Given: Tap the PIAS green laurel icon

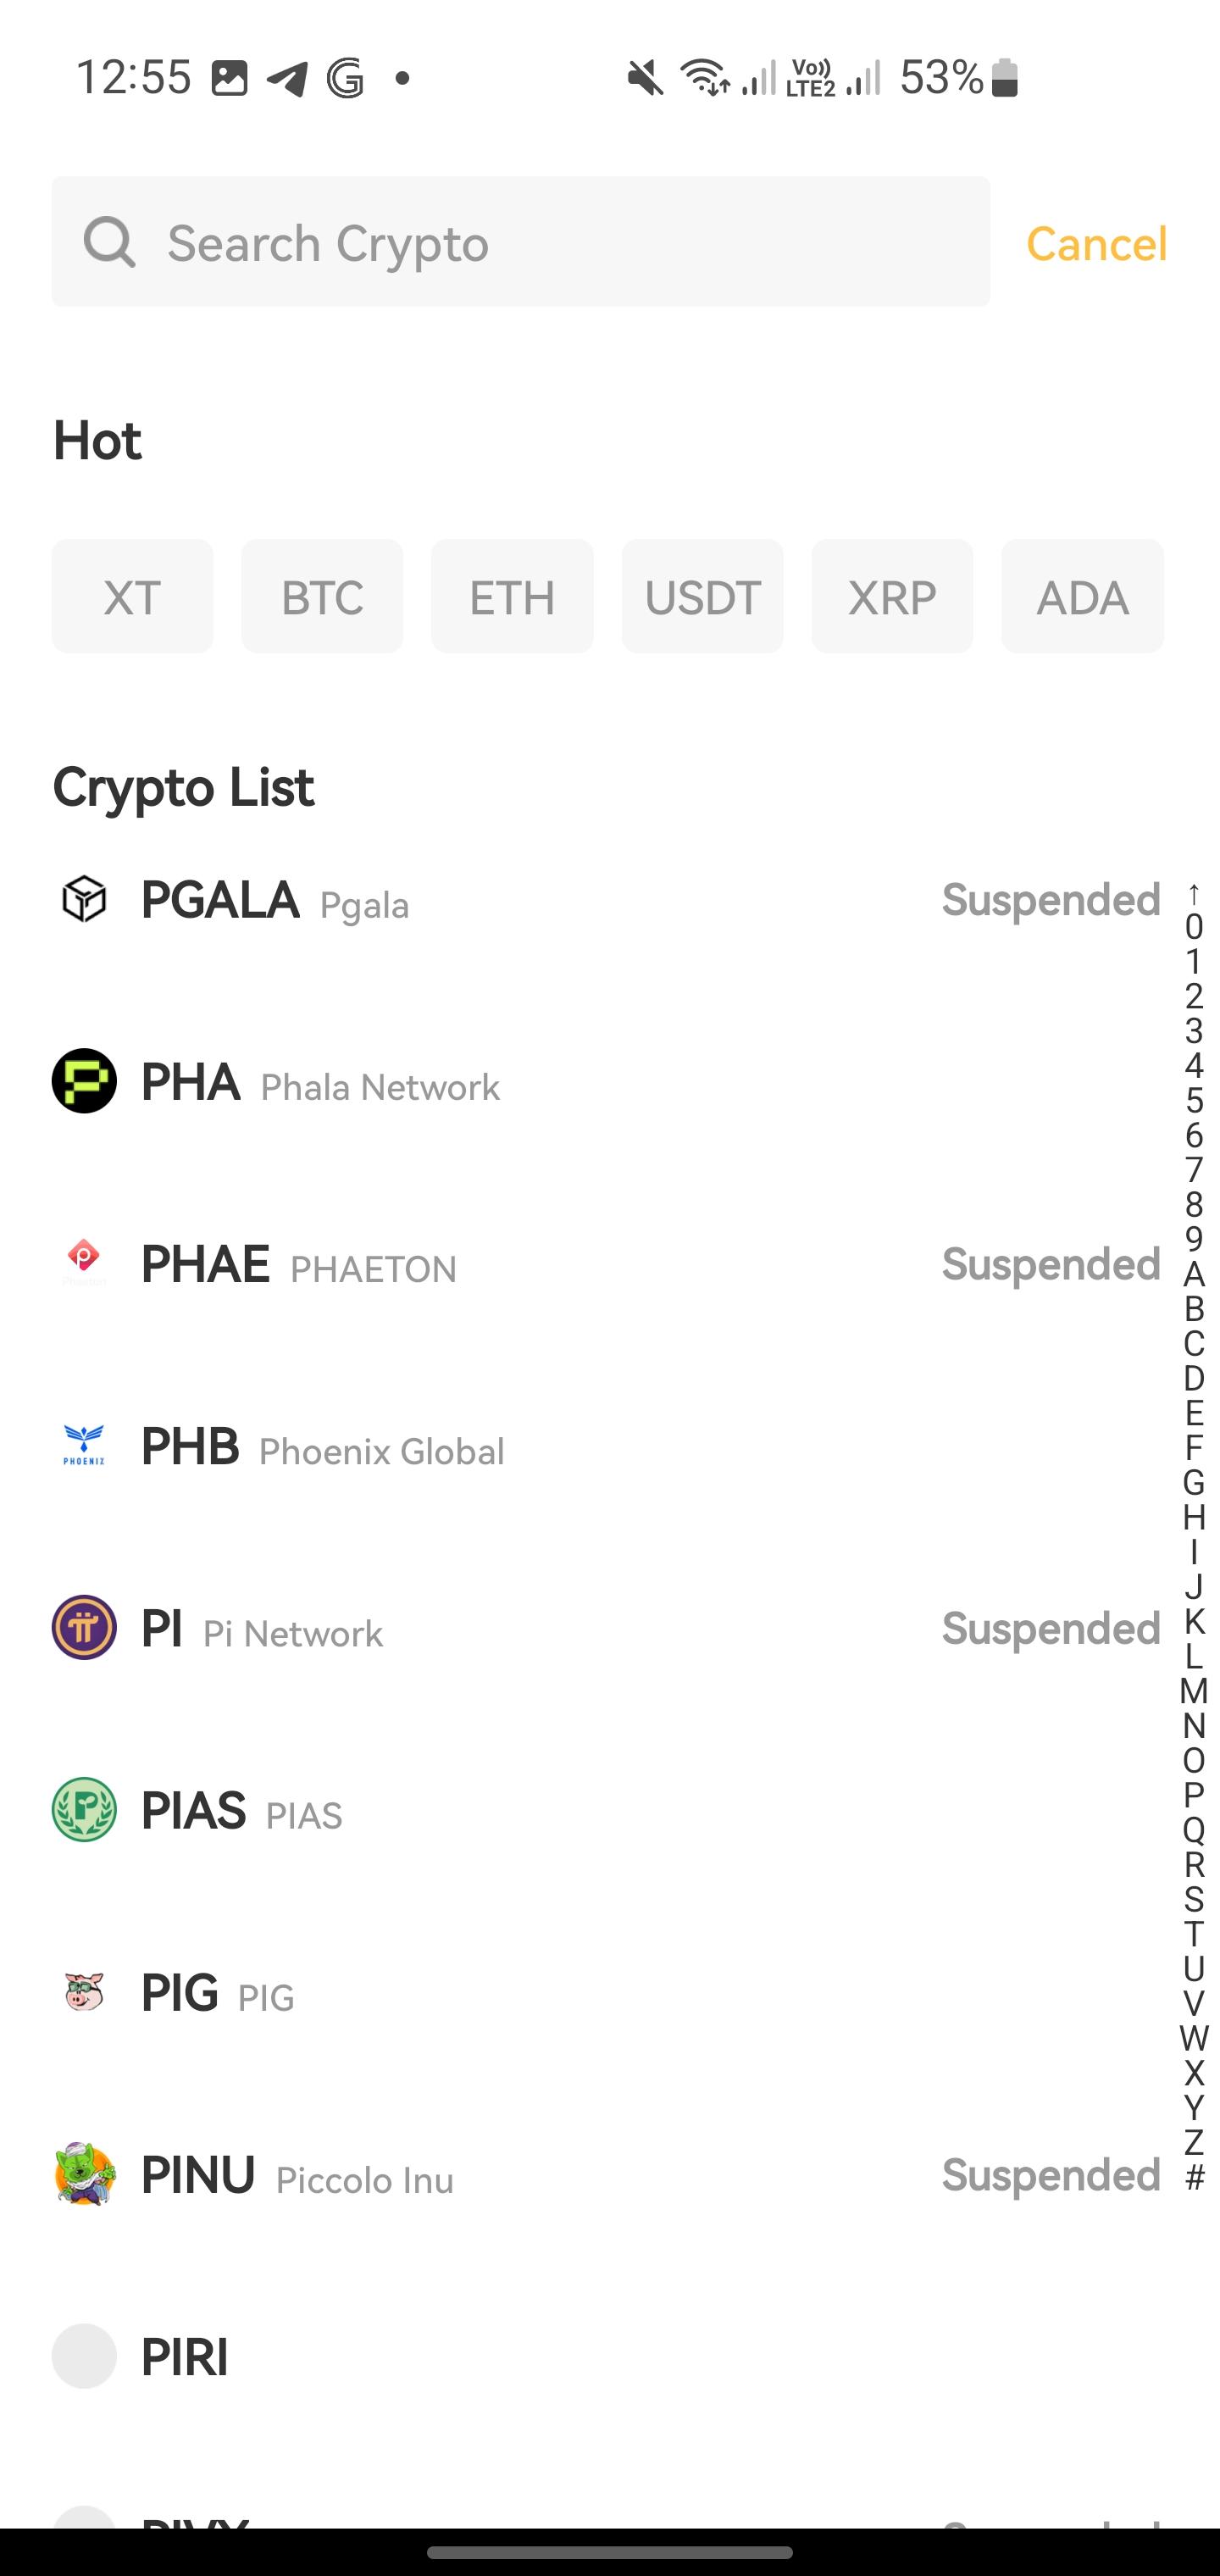Looking at the screenshot, I should click(84, 1809).
